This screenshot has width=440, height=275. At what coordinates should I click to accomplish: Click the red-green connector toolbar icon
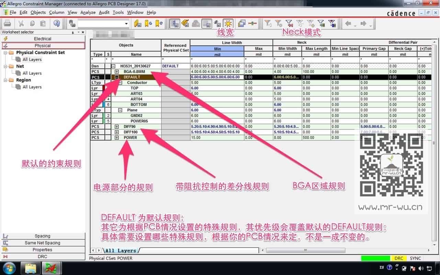click(x=252, y=23)
